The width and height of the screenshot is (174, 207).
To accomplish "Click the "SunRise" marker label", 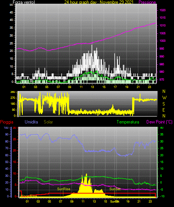I will tap(64, 189).
